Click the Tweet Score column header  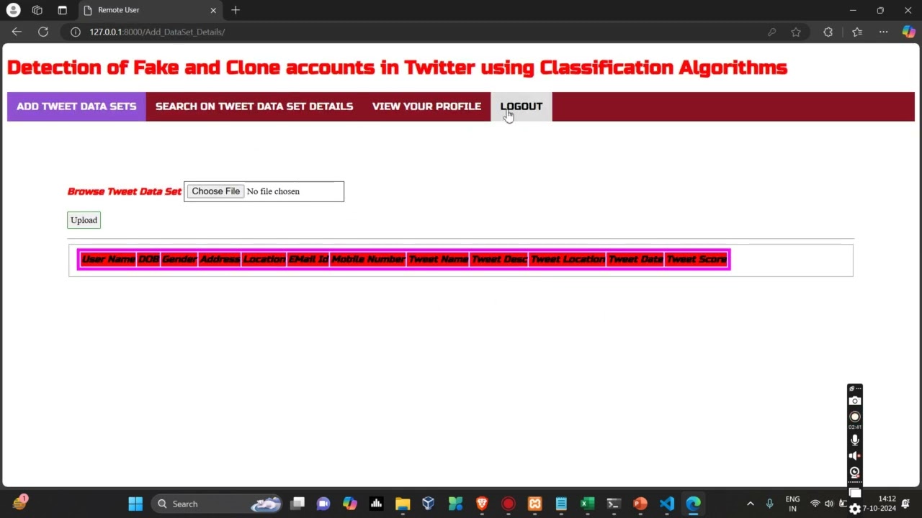click(x=696, y=259)
